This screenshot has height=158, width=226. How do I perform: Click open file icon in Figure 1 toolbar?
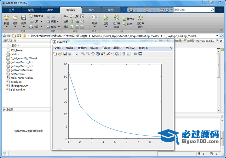(x=60, y=54)
